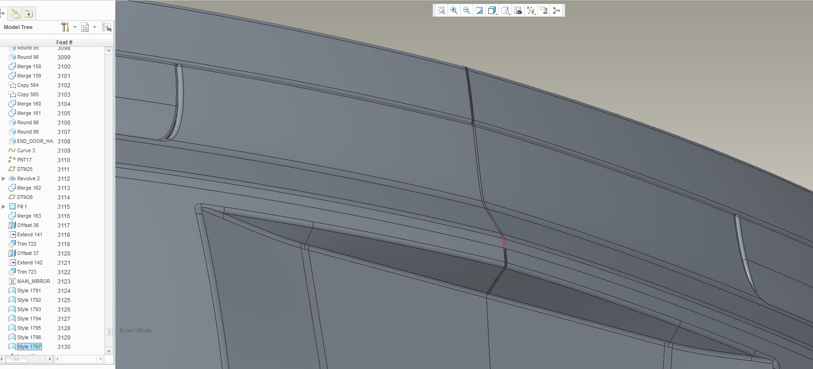Select Style 1792 feature
The image size is (813, 369).
(x=29, y=300)
